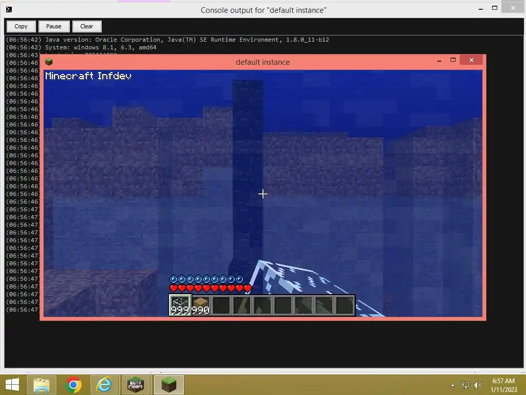Viewport: 526px width, 395px height.
Task: Open Internet Explorer from taskbar
Action: pyautogui.click(x=104, y=385)
